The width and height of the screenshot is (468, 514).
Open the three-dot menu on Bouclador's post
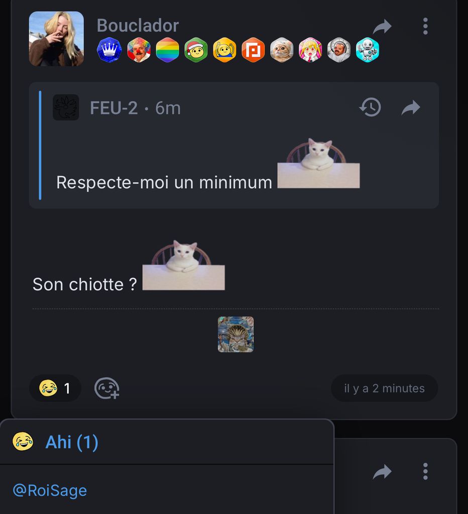click(425, 26)
